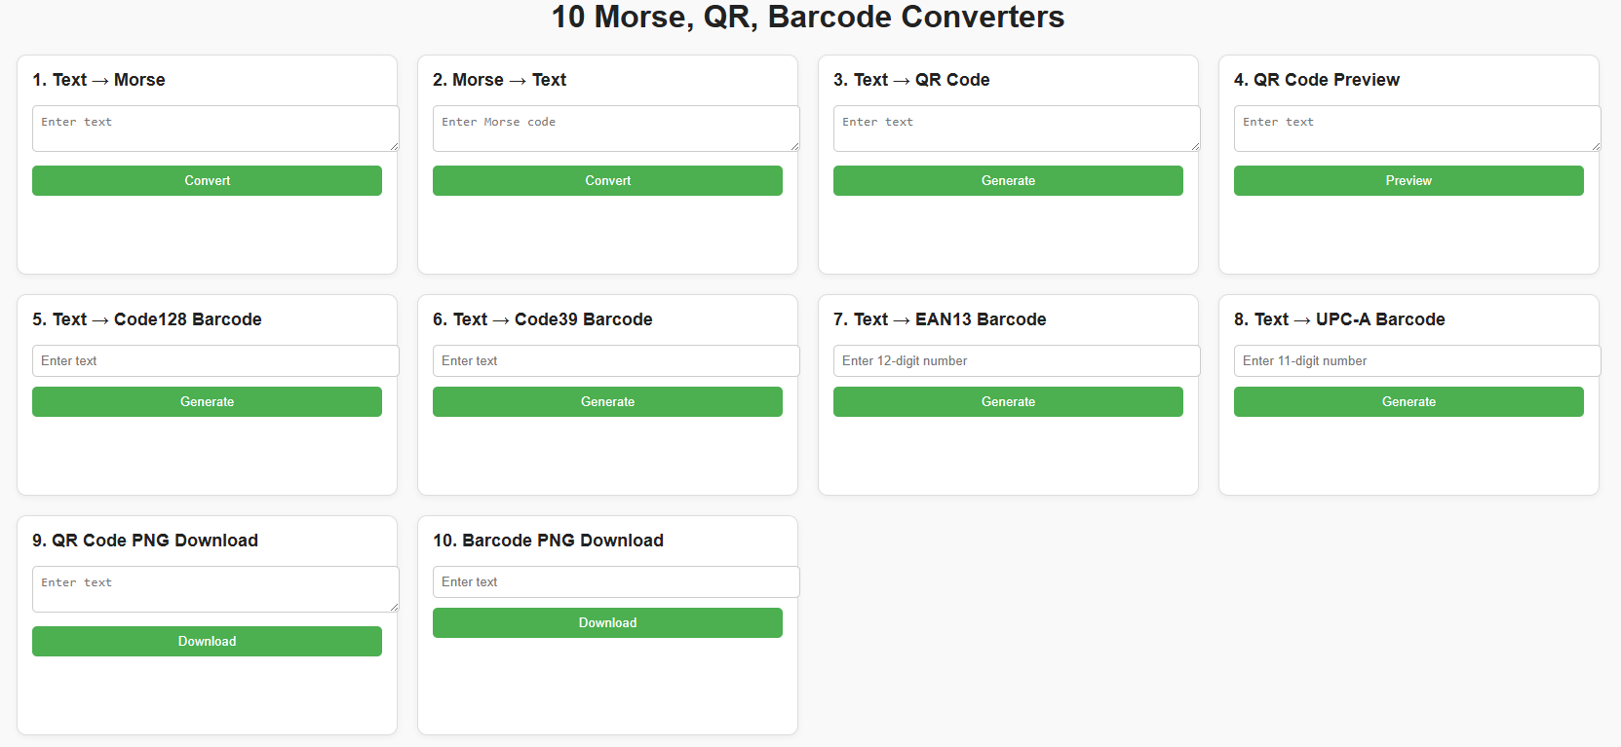Focus the Code128 Barcode text input

point(214,360)
